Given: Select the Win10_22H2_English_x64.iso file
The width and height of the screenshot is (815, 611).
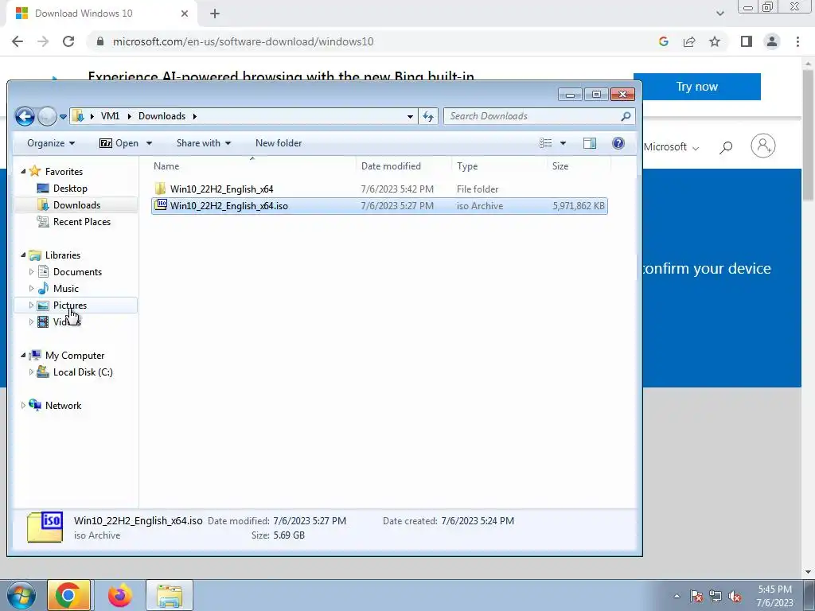Looking at the screenshot, I should 380,206.
